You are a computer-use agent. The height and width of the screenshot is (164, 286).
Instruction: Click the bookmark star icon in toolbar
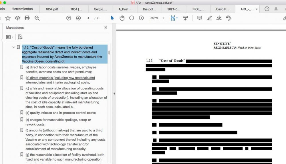pos(8,18)
